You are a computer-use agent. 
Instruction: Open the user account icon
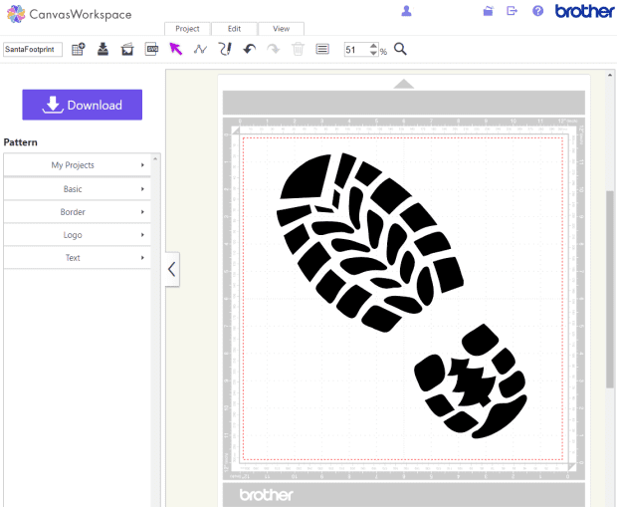tap(406, 11)
